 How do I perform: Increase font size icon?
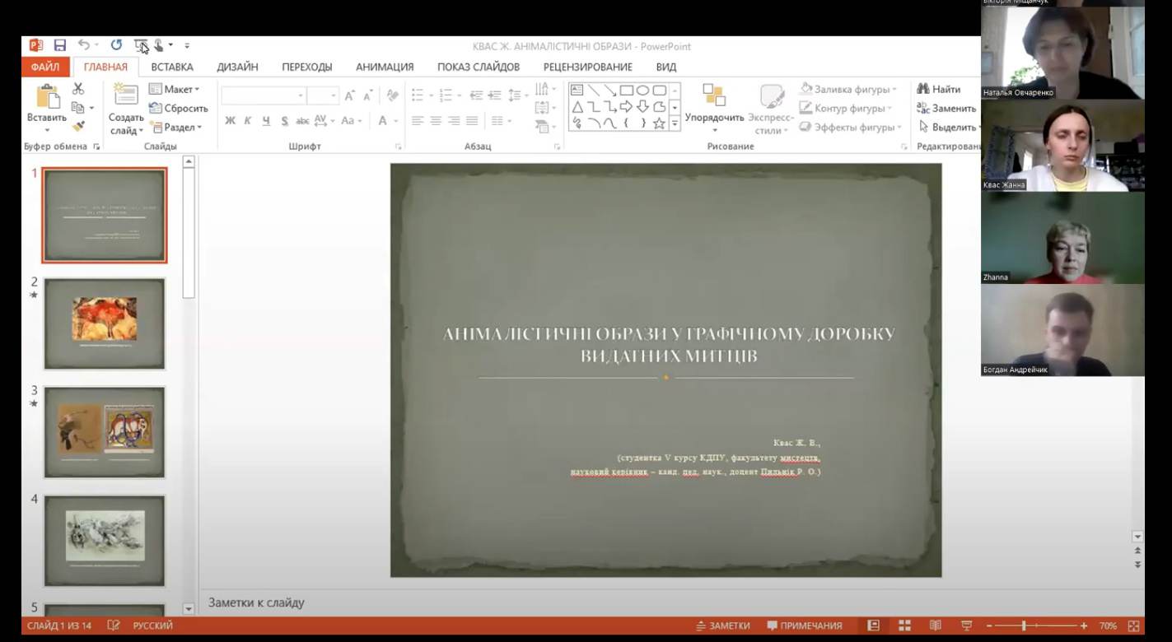point(350,95)
